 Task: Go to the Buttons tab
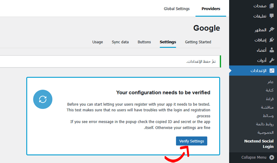pyautogui.click(x=144, y=42)
